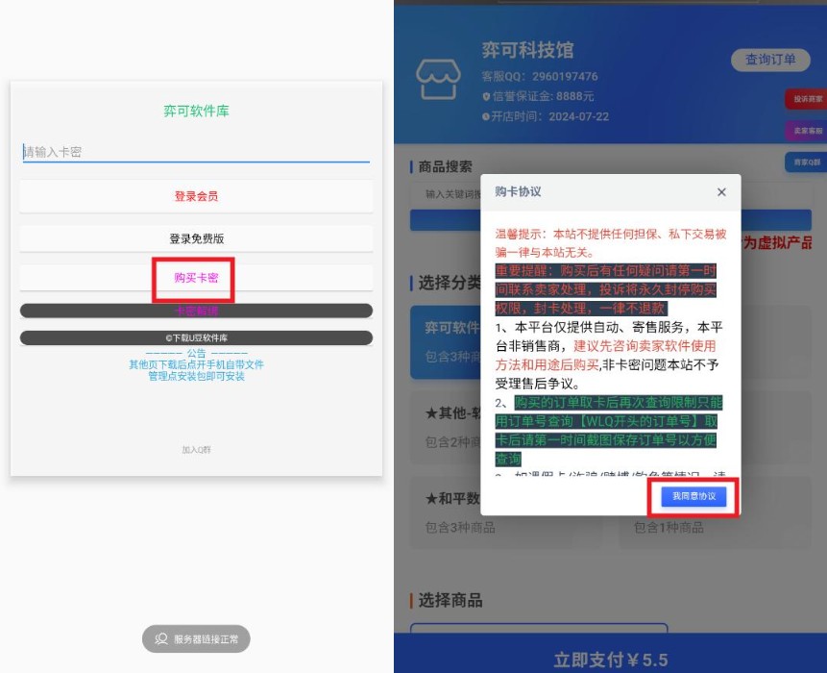
Task: Close the 购卡协议 agreement dialog
Action: pos(723,190)
